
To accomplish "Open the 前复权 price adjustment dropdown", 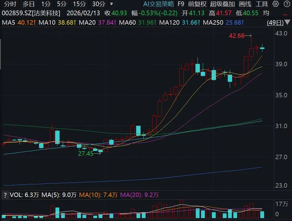I will 197,4.
